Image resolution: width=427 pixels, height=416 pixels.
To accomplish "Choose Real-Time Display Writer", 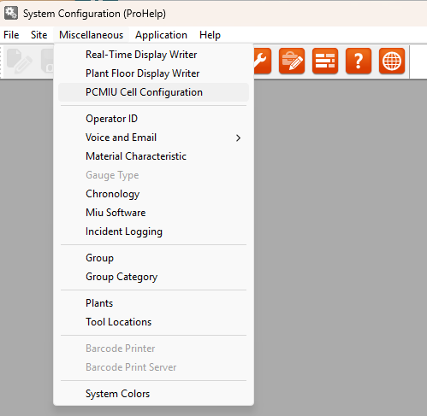I will click(153, 55).
